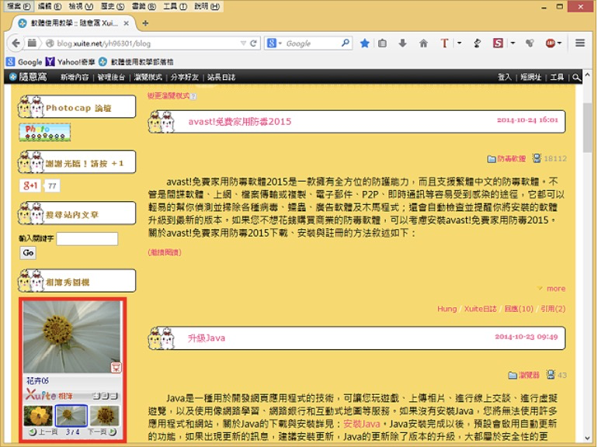Open the downloads arrow icon

402,43
